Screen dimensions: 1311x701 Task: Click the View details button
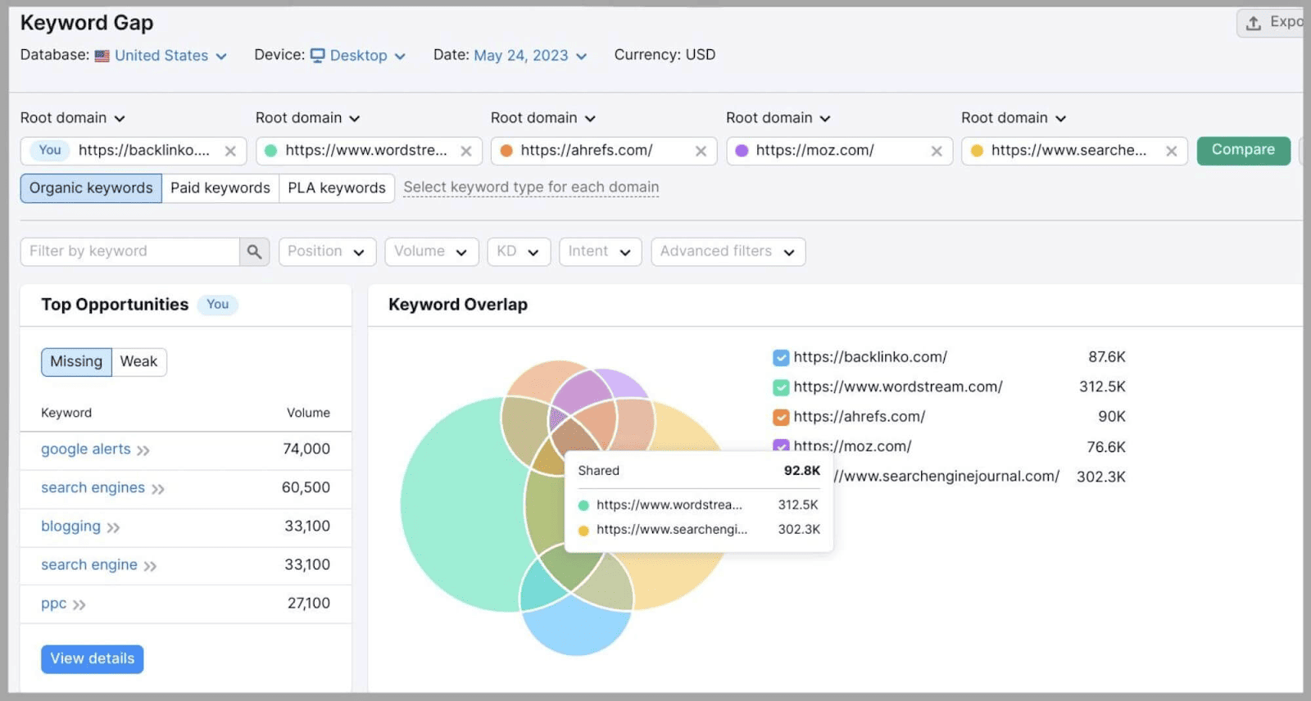pos(92,659)
